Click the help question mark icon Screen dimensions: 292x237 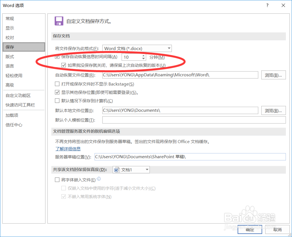tap(267, 5)
